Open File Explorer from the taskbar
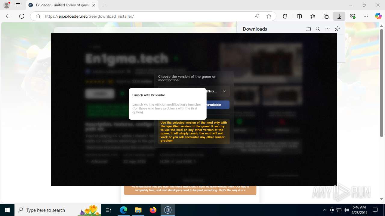Image resolution: width=385 pixels, height=216 pixels. point(138,210)
